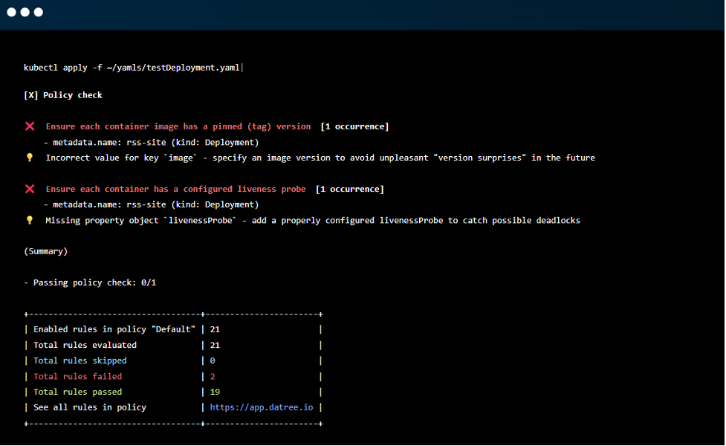
Task: Place cursor at the terminal input position
Action: [x=243, y=67]
